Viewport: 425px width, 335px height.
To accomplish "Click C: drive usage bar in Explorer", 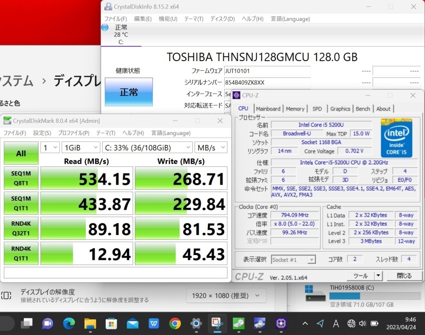I will point(375,296).
